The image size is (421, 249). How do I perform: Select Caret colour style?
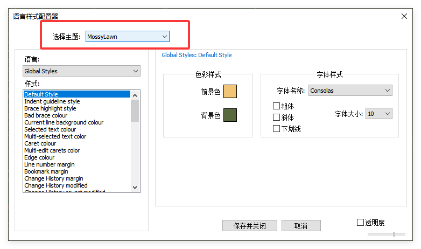pyautogui.click(x=77, y=143)
